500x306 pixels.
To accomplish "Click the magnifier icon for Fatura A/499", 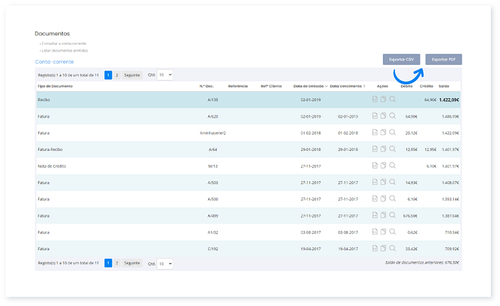I will click(x=392, y=215).
